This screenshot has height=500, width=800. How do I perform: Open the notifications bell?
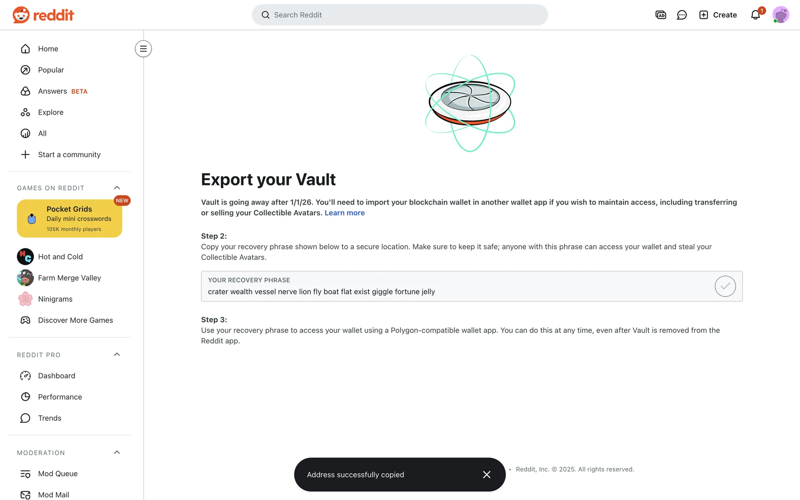pyautogui.click(x=755, y=15)
